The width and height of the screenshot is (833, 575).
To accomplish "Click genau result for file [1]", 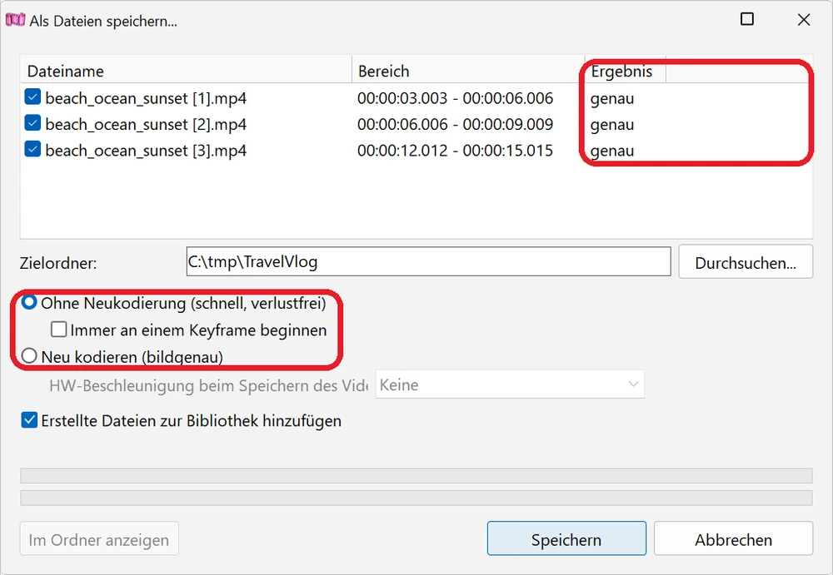I will (612, 99).
